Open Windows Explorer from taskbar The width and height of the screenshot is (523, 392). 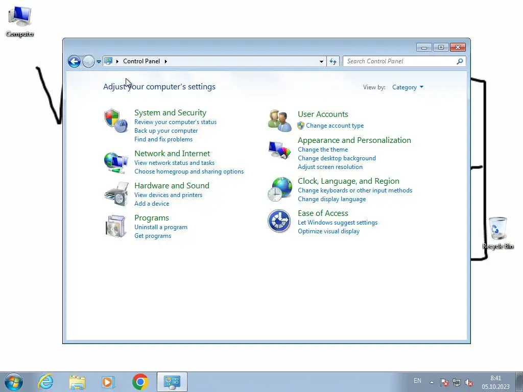pyautogui.click(x=77, y=382)
